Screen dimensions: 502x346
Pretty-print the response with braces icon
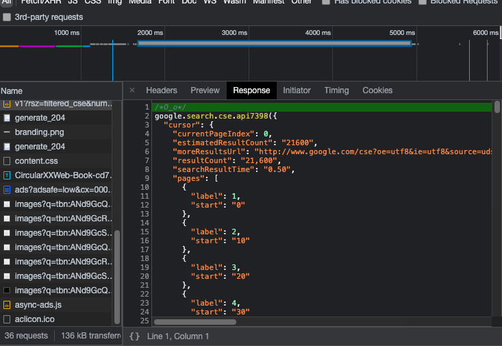[134, 336]
